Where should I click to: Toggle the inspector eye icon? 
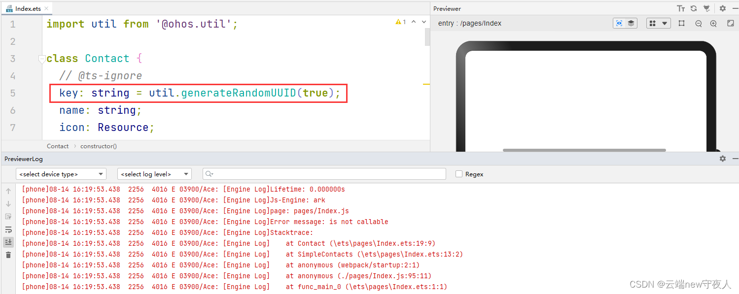(x=619, y=23)
